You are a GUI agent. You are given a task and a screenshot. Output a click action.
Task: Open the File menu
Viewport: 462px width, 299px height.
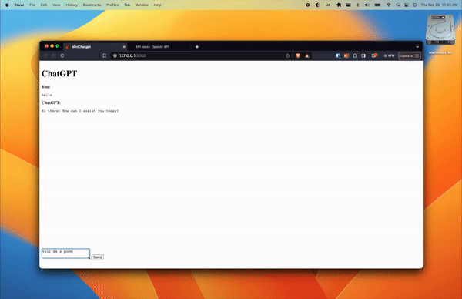pos(32,5)
